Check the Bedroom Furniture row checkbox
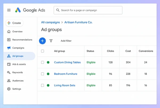The width and height of the screenshot is (160, 108). [x=43, y=74]
